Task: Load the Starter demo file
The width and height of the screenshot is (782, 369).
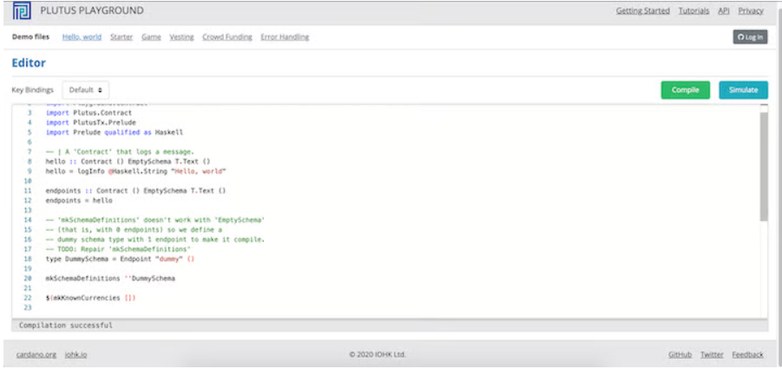Action: point(122,37)
